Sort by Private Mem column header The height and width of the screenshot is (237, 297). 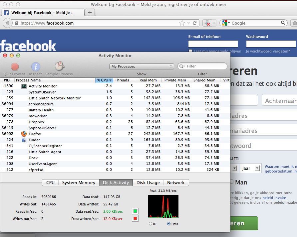click(x=176, y=80)
